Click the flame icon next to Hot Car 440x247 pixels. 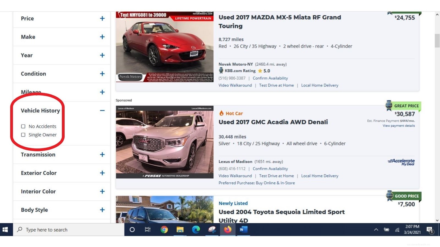[x=221, y=113]
